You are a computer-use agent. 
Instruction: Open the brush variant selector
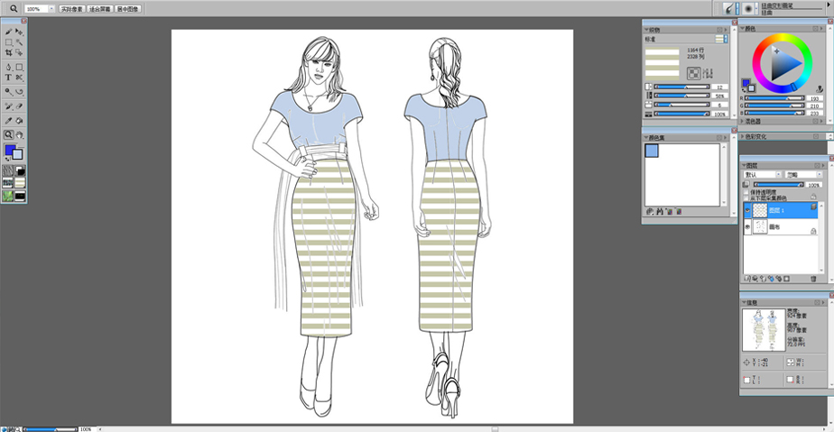click(748, 8)
